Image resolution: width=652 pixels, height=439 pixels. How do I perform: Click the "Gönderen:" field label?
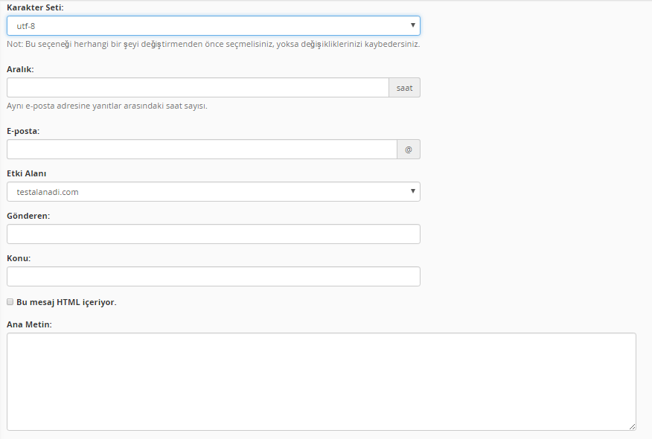(28, 216)
